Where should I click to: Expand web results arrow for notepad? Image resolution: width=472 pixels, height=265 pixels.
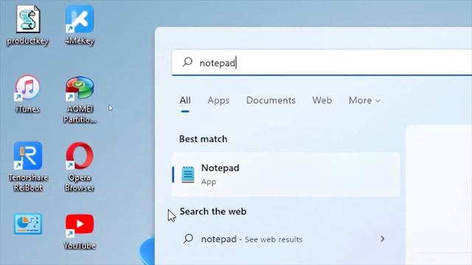382,239
